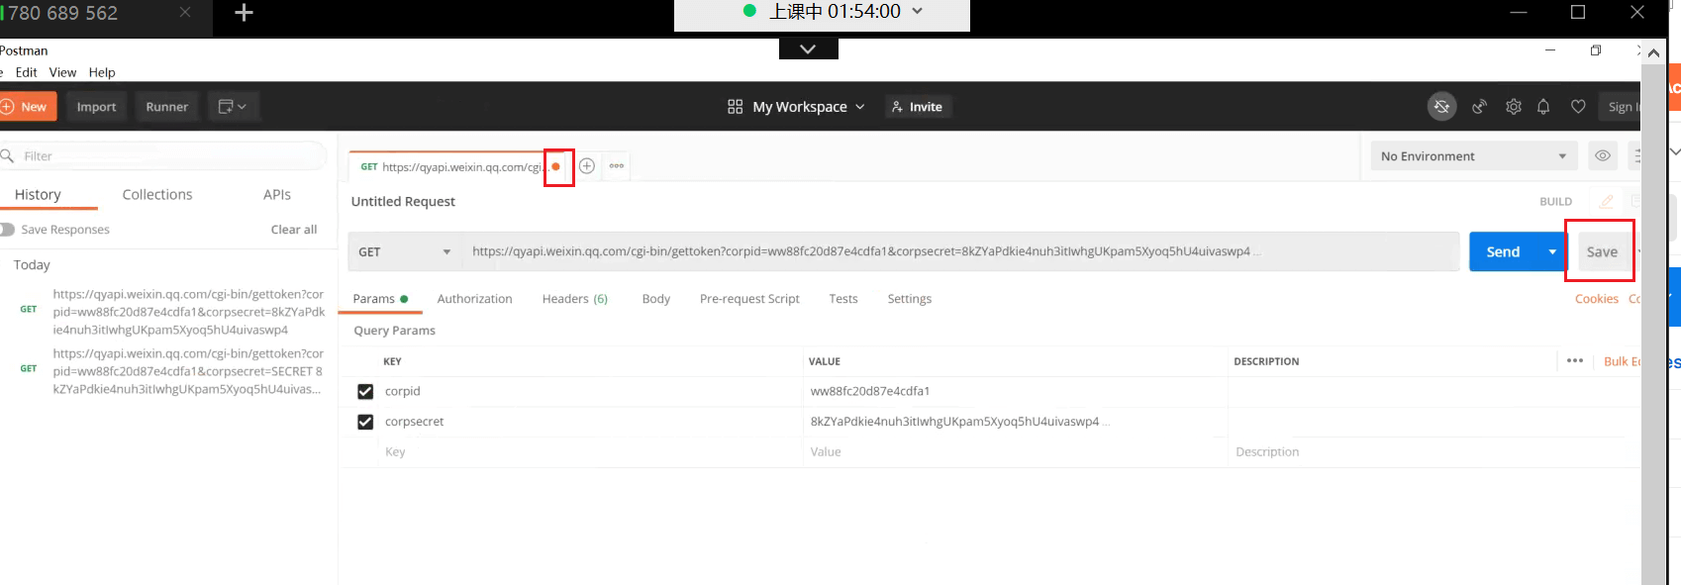Switch to the APIs tab
The image size is (1681, 585).
(x=277, y=195)
